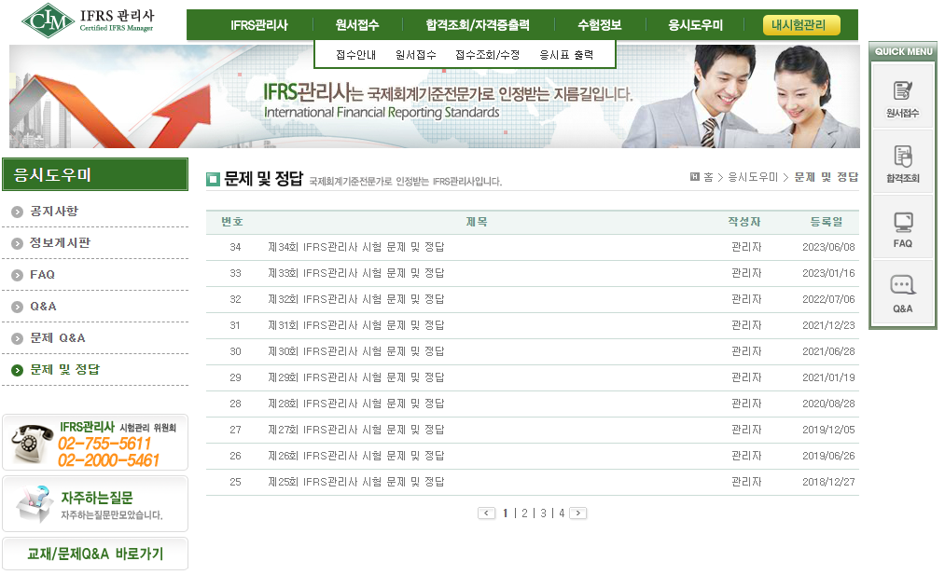Click the 제목 column header
The width and height of the screenshot is (945, 575).
pos(477,222)
